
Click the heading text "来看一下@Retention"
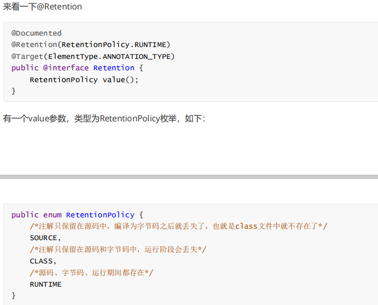coord(43,7)
